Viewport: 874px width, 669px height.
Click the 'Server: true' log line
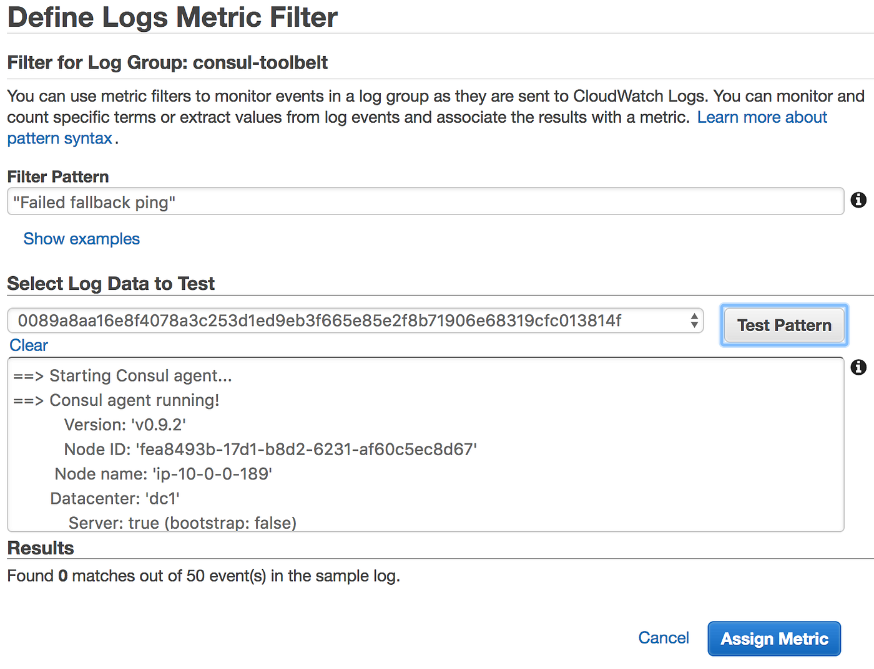click(x=182, y=522)
